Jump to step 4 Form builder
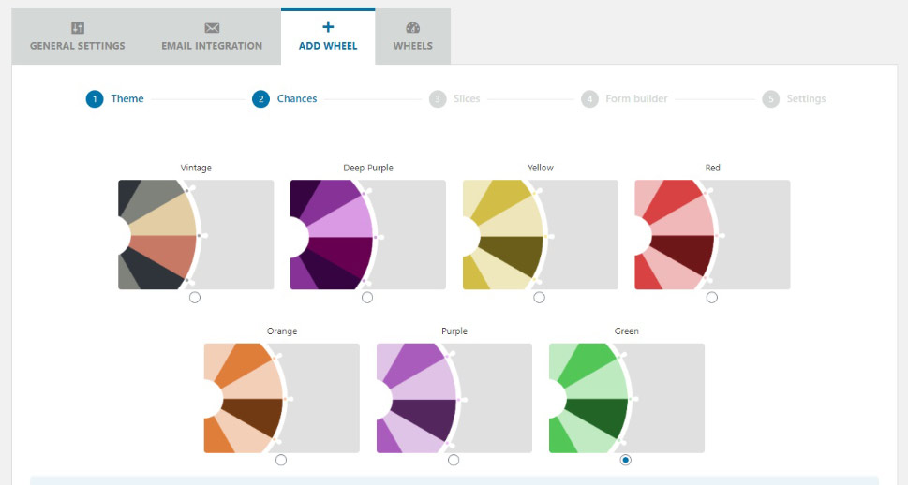908x485 pixels. [x=624, y=99]
